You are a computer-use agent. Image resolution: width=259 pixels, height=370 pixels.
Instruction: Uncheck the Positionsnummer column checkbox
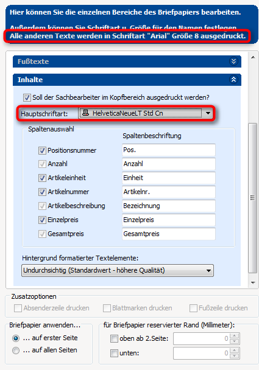pos(42,150)
